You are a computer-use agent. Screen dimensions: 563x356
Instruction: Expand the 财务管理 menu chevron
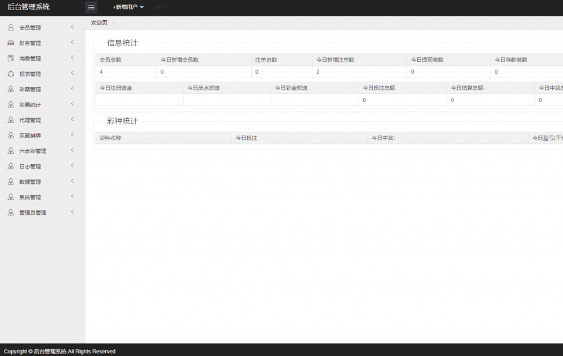pyautogui.click(x=72, y=43)
